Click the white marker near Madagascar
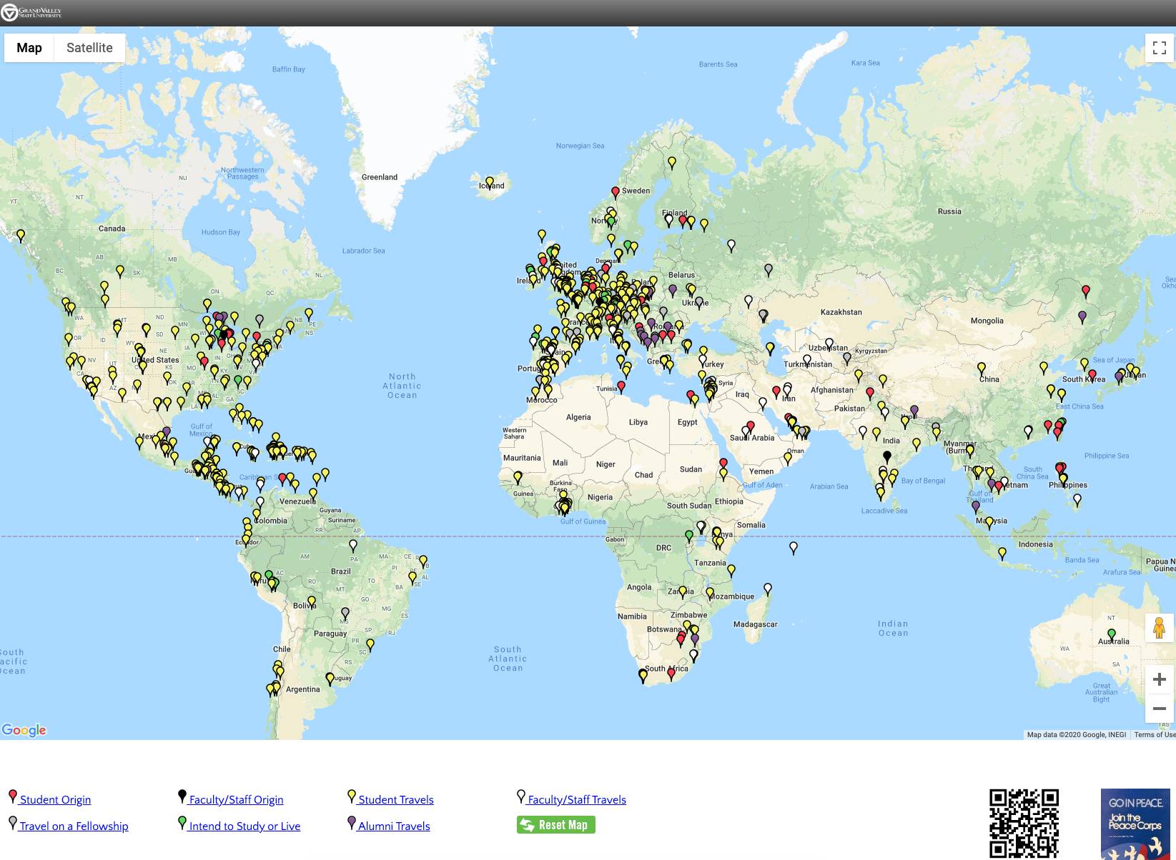This screenshot has height=860, width=1176. pyautogui.click(x=768, y=589)
